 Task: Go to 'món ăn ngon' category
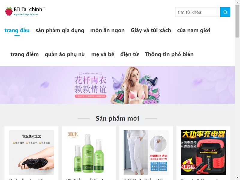point(107,30)
